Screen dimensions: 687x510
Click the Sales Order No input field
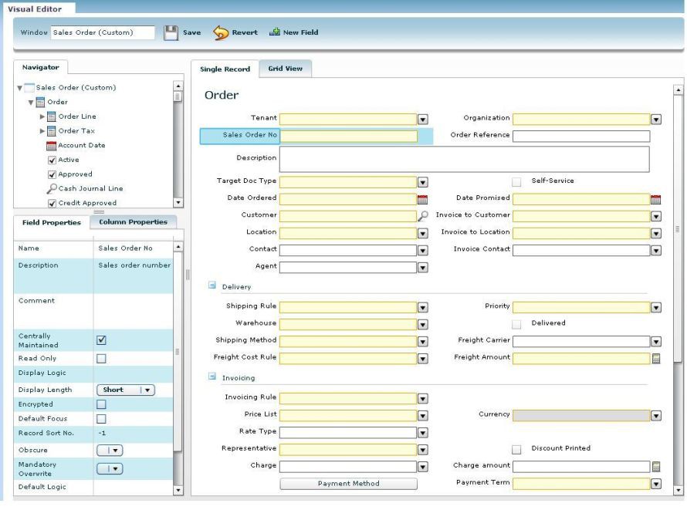coord(348,136)
